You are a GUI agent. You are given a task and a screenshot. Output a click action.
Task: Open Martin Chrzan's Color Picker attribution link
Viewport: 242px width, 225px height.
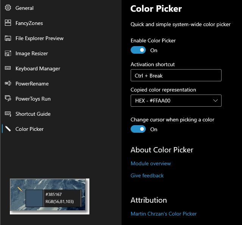(164, 214)
